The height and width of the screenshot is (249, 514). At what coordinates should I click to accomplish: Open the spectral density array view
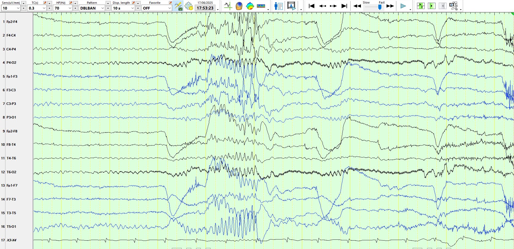[x=261, y=6]
